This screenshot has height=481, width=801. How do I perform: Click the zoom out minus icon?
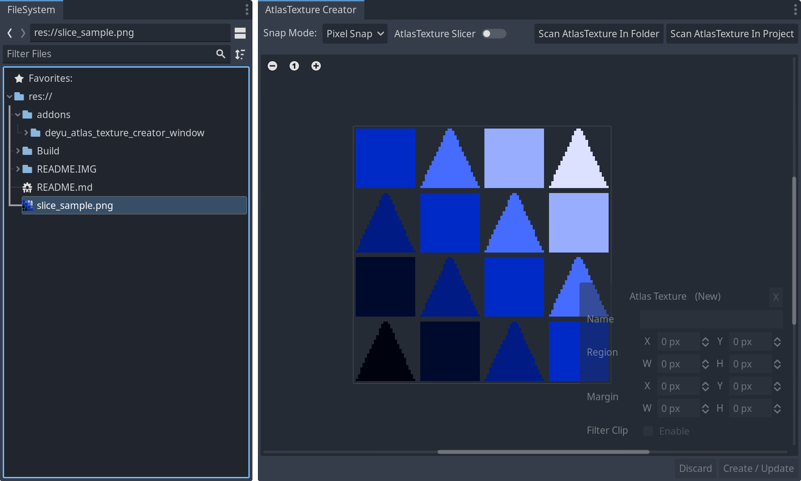coord(272,66)
